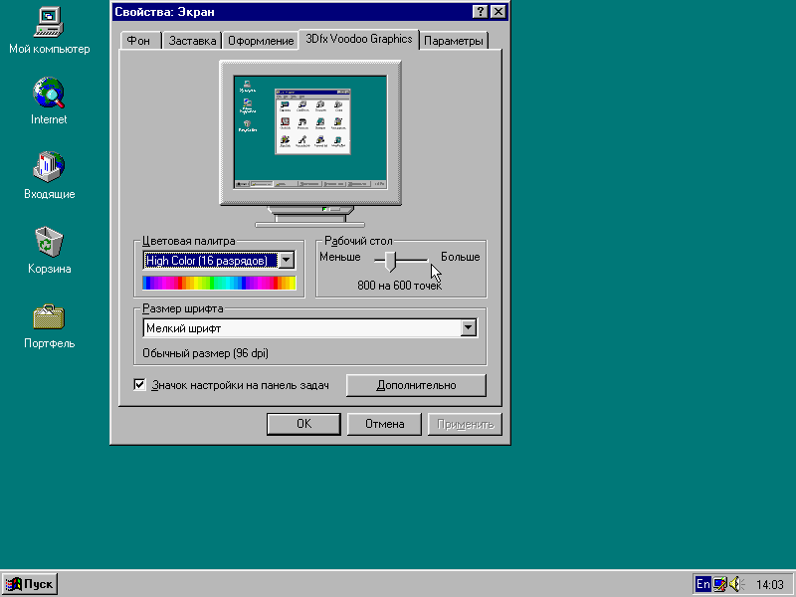Click the Меньше label by the slider
The height and width of the screenshot is (597, 796).
[340, 257]
